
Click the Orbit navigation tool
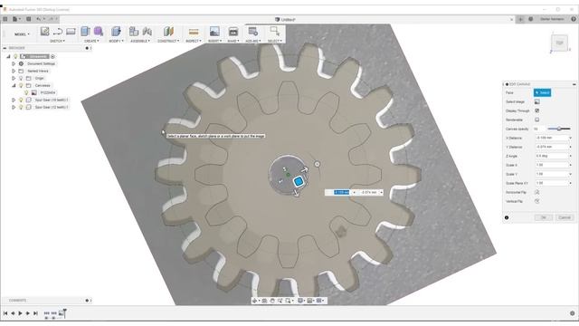point(254,301)
